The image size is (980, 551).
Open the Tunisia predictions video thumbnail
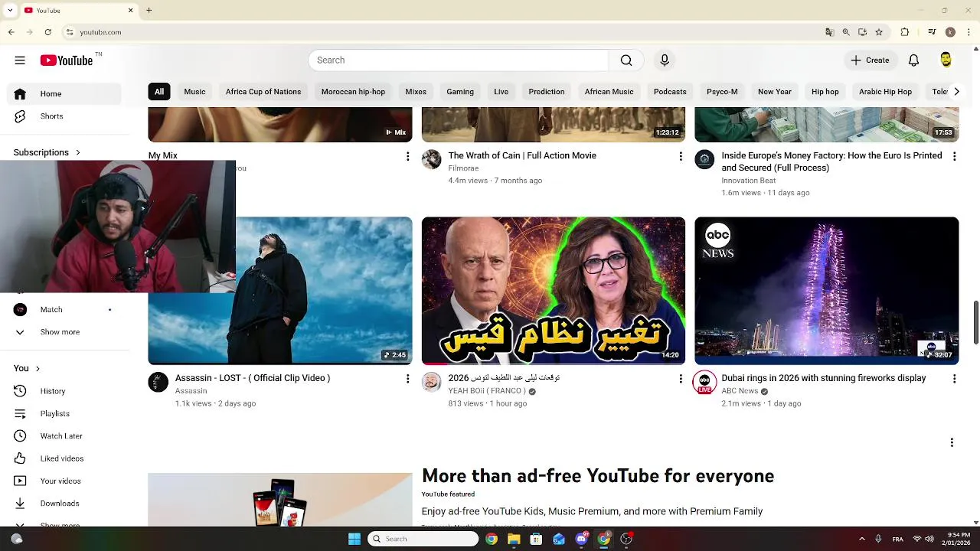pyautogui.click(x=554, y=291)
